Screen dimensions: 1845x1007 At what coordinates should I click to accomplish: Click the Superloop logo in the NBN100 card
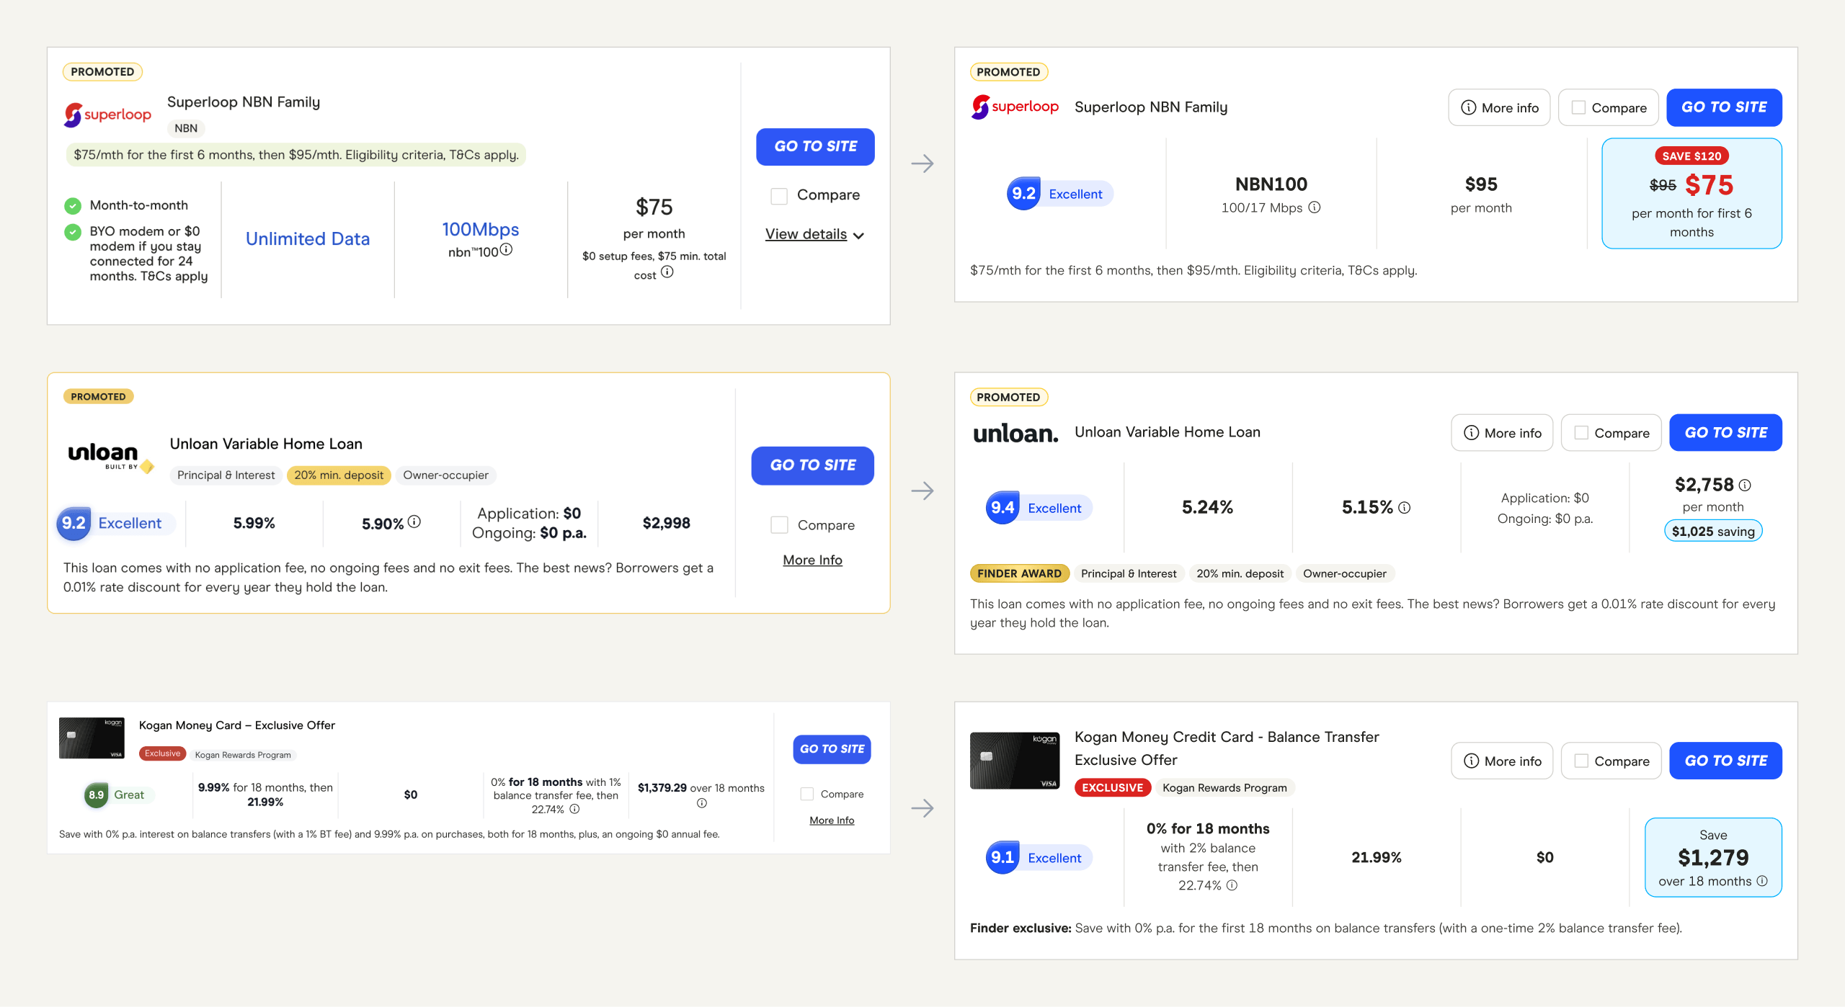(1015, 107)
